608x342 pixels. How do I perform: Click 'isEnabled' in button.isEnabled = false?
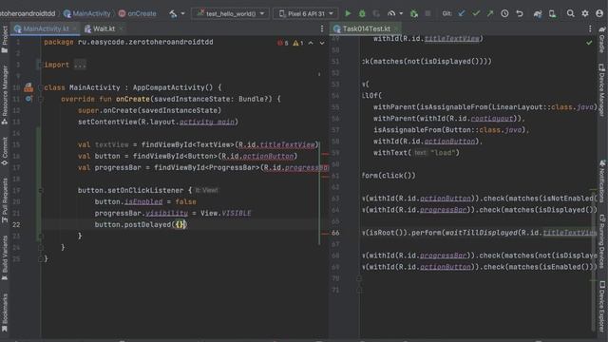point(143,201)
